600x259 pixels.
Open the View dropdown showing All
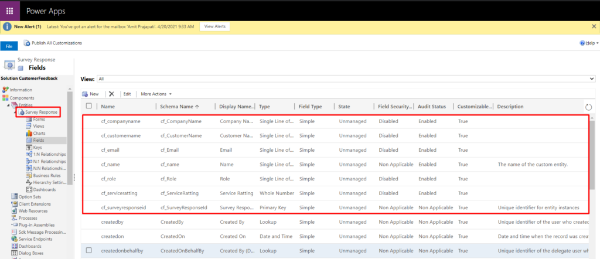[x=346, y=79]
